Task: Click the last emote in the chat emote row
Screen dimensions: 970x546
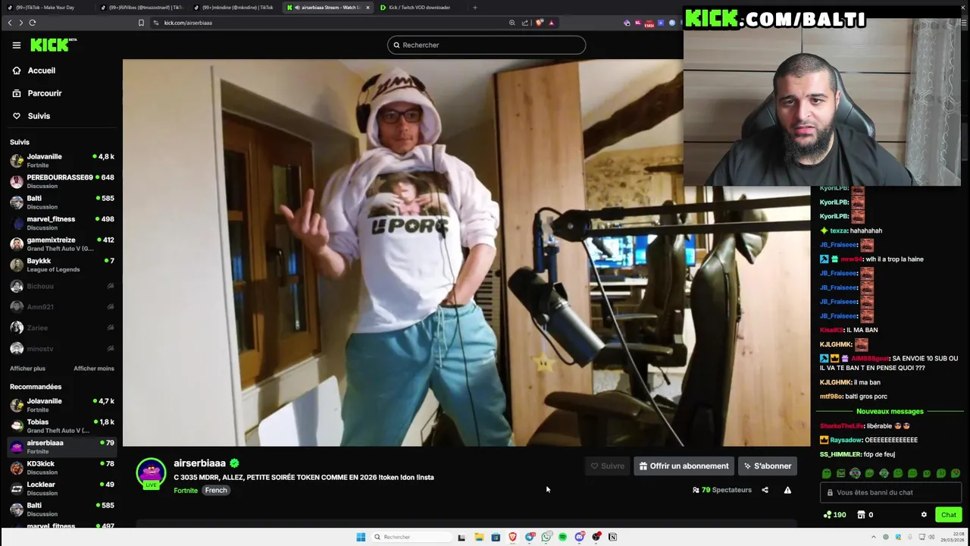Action: [x=956, y=473]
